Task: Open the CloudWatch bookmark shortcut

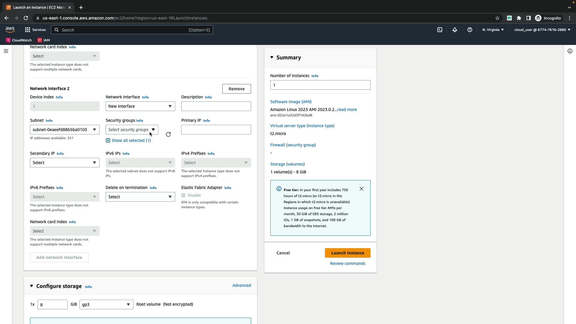Action: [19, 40]
